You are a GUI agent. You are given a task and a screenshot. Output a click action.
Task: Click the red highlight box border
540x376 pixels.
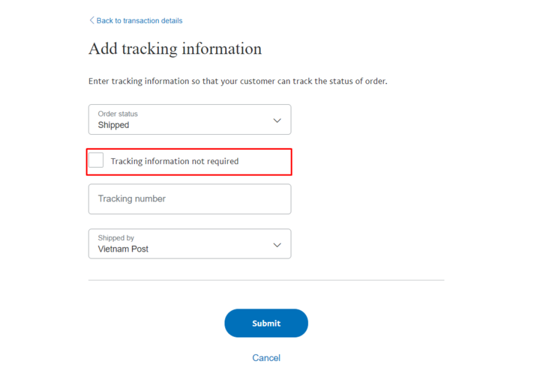click(291, 162)
